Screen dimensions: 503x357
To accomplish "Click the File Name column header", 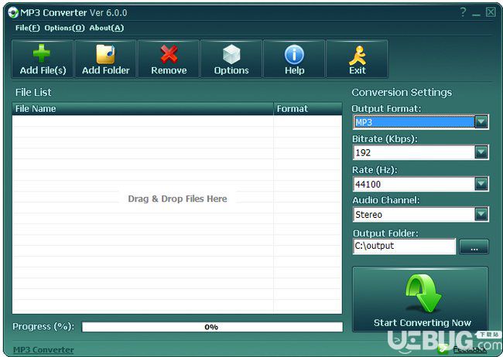I will point(142,109).
